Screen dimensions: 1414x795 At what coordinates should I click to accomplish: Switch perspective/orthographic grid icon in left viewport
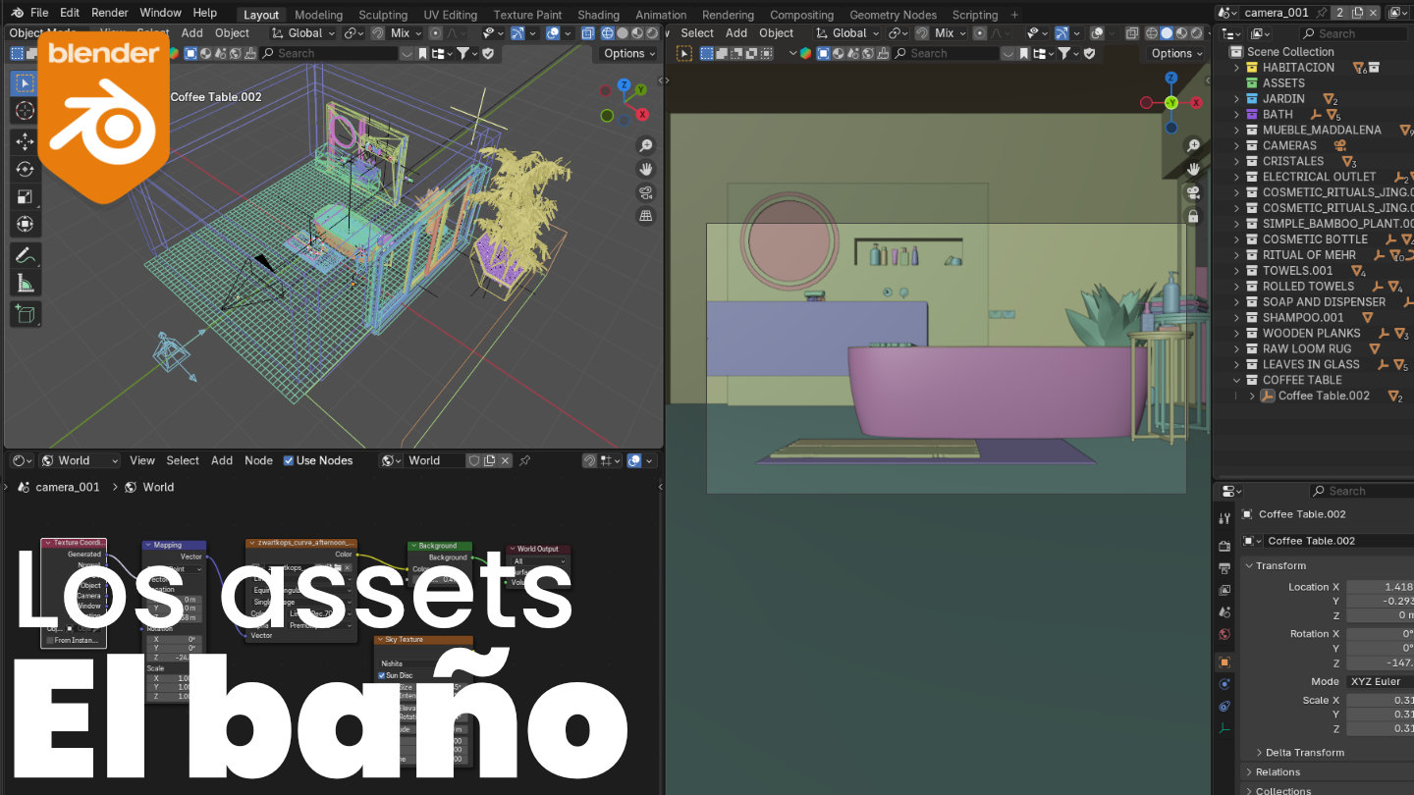pyautogui.click(x=646, y=215)
